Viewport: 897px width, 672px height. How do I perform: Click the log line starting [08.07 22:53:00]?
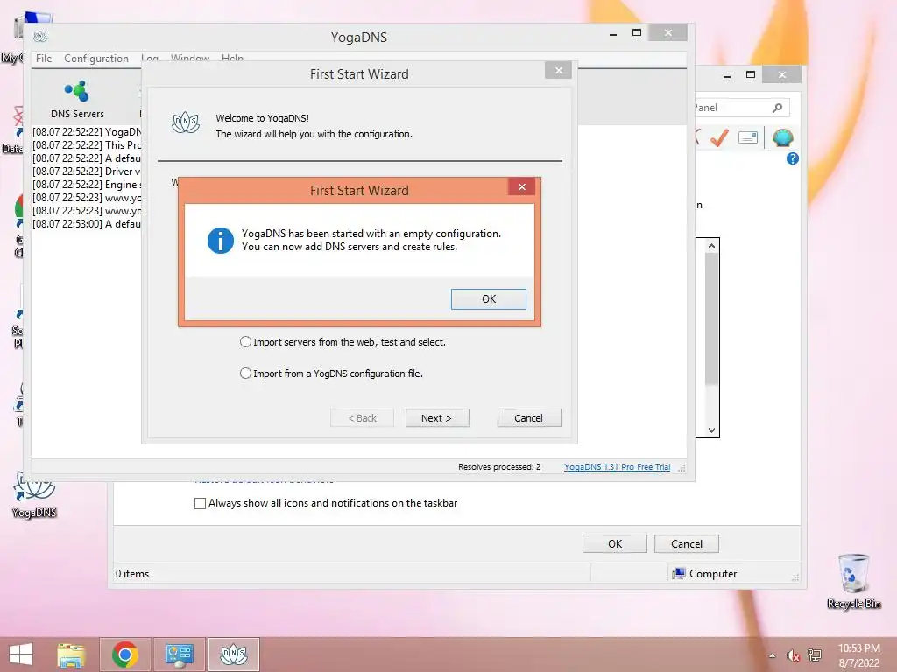pos(87,224)
